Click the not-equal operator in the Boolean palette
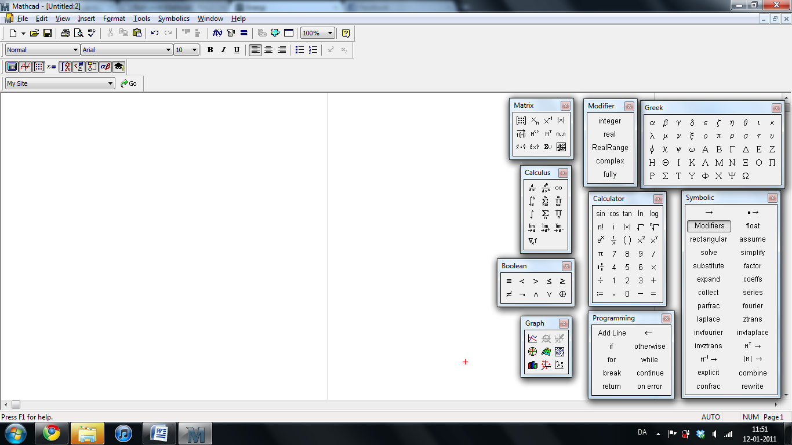 click(508, 294)
